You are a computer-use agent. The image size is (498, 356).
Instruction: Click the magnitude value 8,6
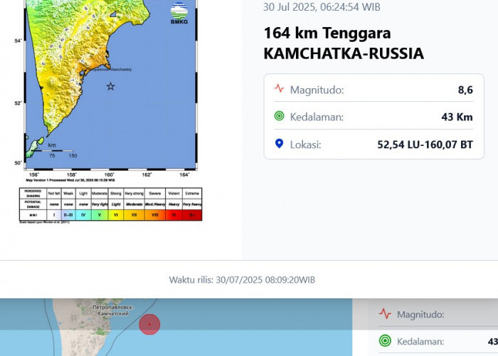[465, 90]
